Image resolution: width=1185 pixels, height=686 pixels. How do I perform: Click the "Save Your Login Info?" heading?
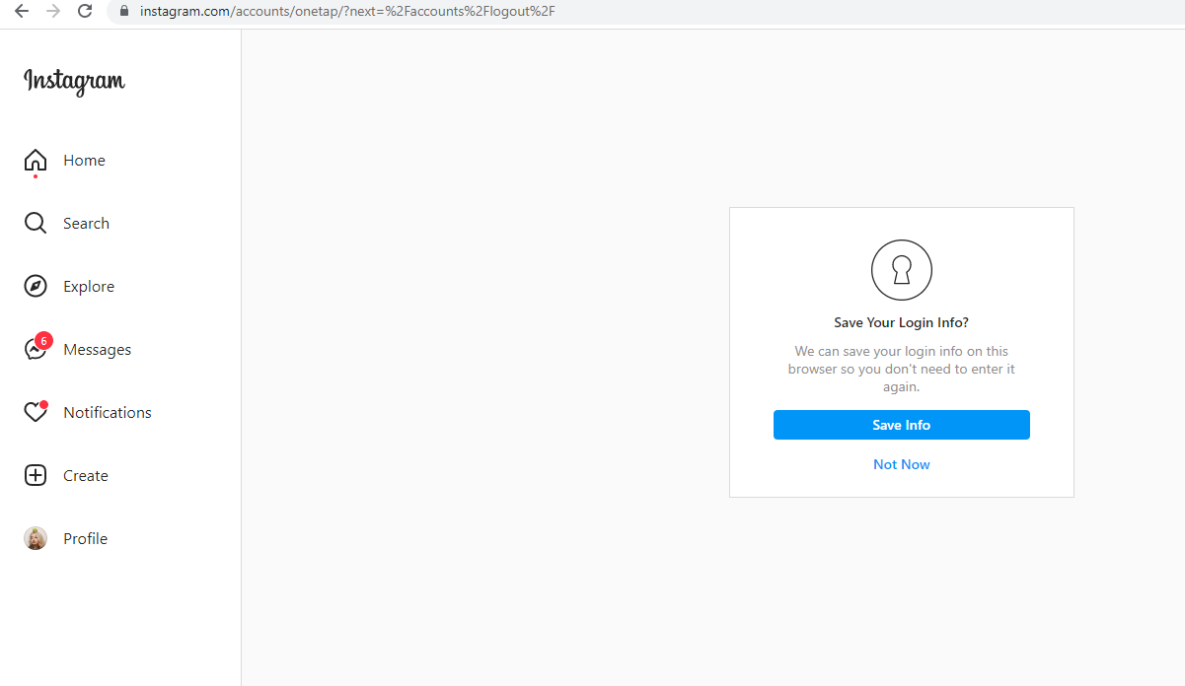click(902, 322)
